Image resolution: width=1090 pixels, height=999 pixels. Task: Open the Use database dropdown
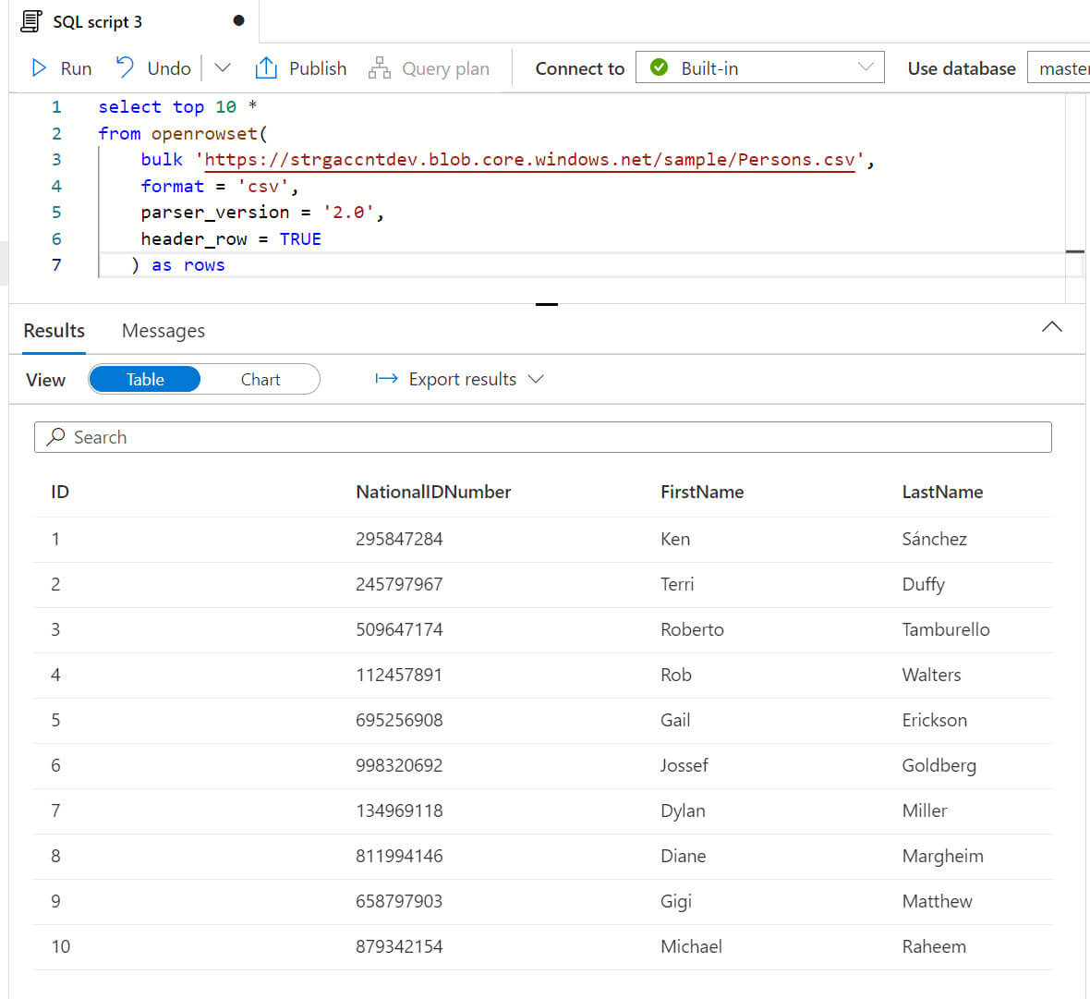point(1060,68)
